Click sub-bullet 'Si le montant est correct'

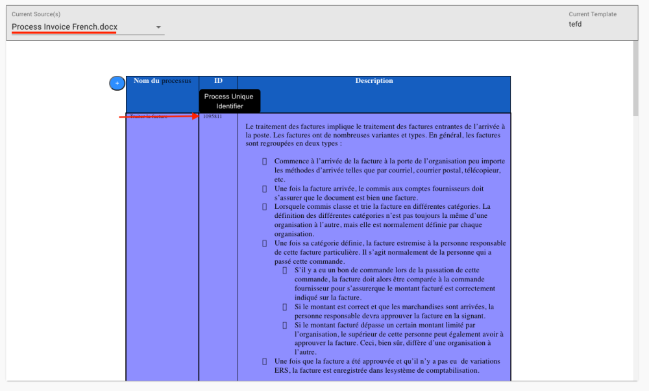point(394,311)
